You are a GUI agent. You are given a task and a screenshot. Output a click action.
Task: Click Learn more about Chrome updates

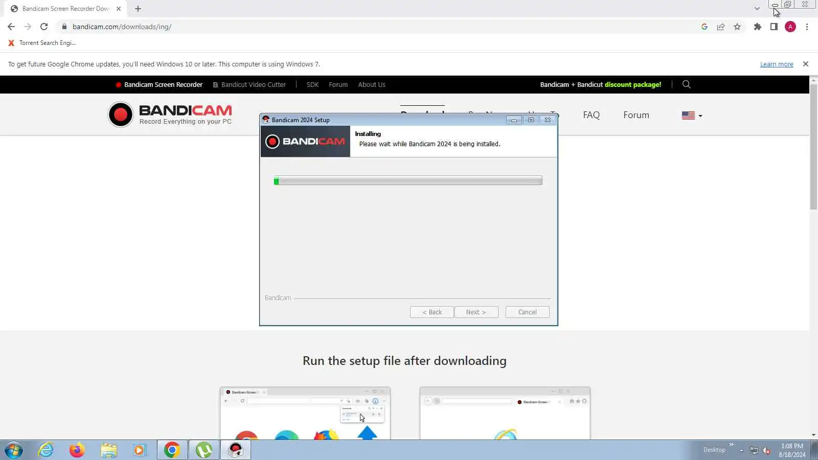click(x=777, y=64)
